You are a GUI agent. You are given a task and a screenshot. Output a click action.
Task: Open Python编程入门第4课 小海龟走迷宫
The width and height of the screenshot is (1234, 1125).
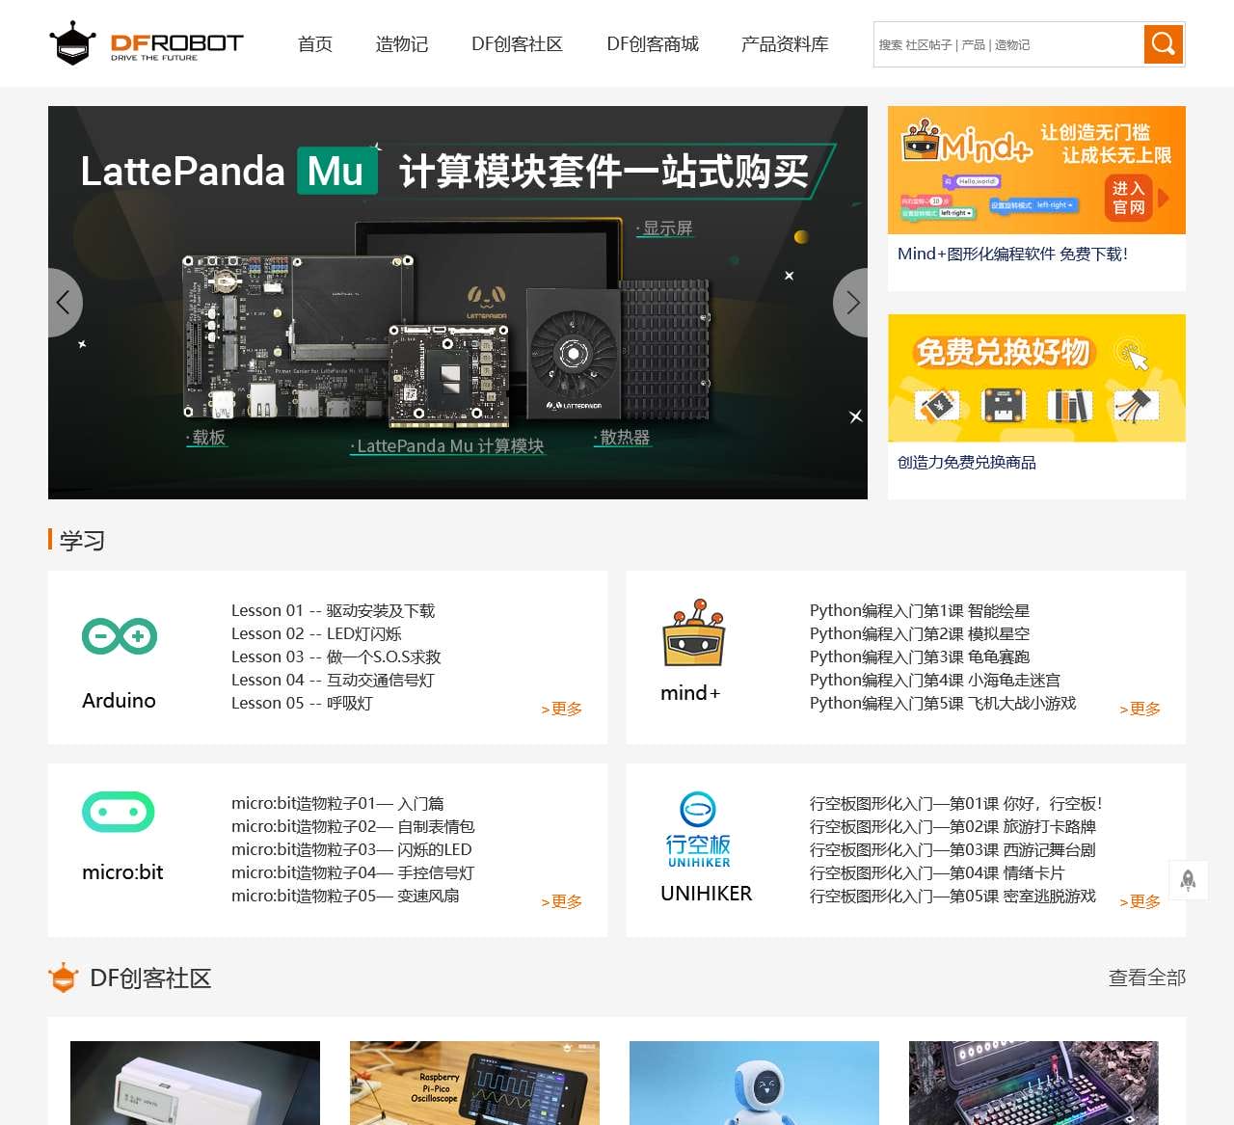935,680
